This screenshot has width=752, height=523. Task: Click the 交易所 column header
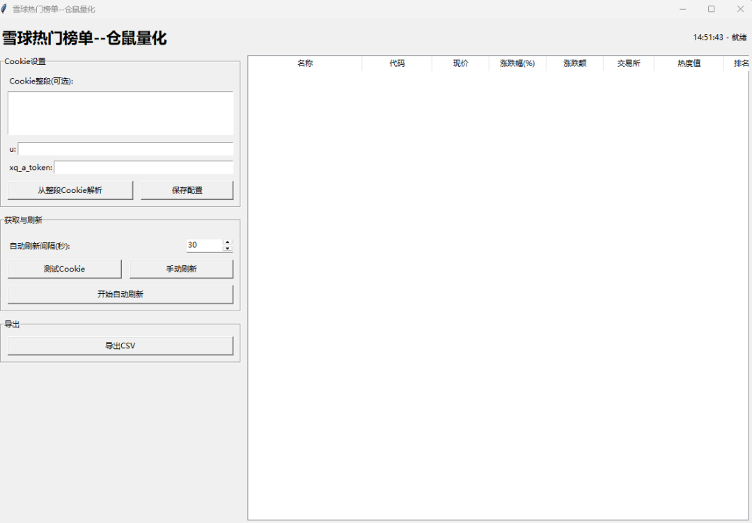[628, 63]
